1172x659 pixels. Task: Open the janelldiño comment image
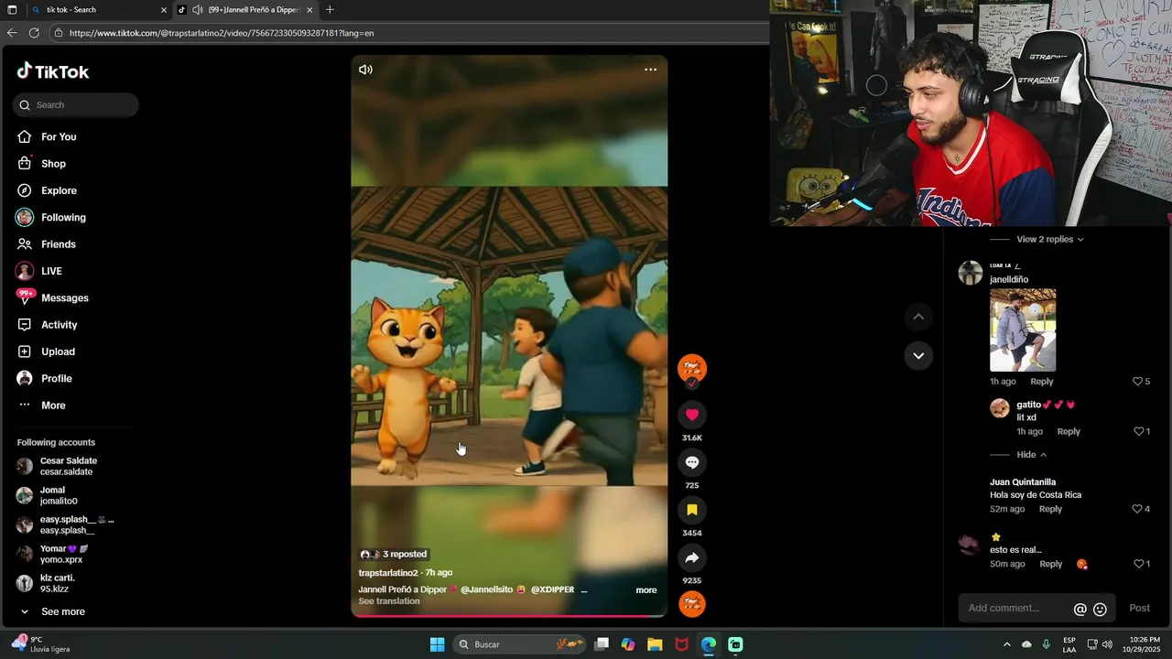tap(1023, 330)
